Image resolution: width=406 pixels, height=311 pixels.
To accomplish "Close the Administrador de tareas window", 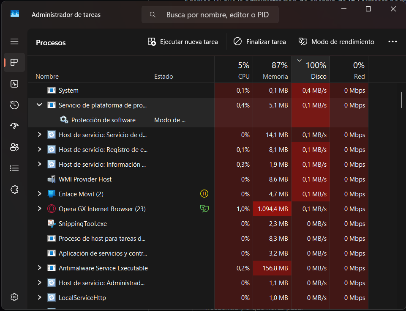I will click(x=393, y=9).
